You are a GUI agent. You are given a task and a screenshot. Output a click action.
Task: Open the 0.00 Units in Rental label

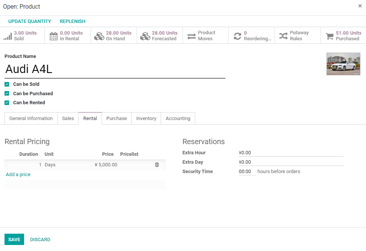[x=71, y=36]
